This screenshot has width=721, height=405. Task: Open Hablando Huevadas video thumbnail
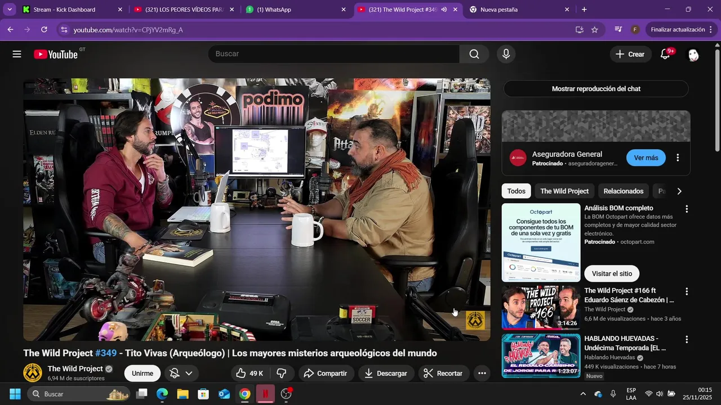point(541,356)
